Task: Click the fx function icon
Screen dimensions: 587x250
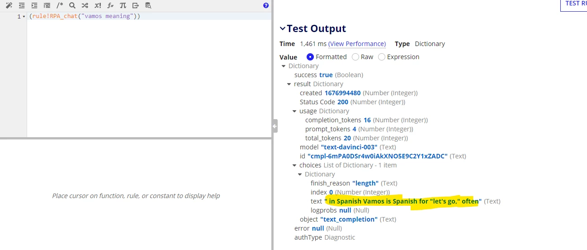Action: coord(110,5)
